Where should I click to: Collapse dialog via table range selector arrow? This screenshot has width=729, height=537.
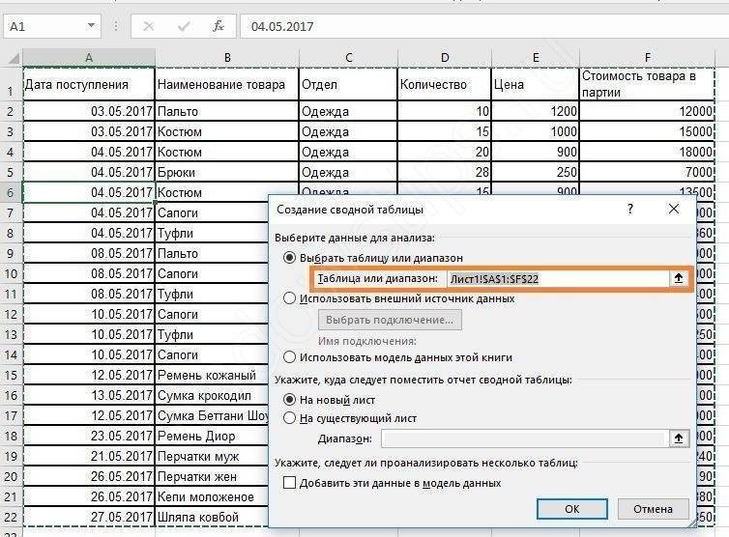coord(679,278)
